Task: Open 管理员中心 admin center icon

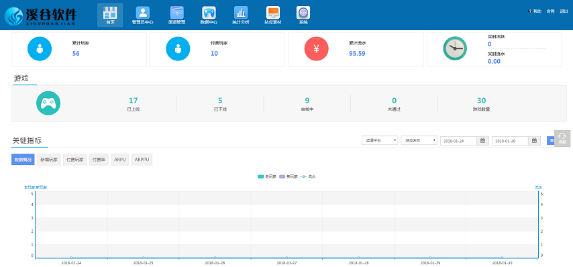Action: pos(142,15)
